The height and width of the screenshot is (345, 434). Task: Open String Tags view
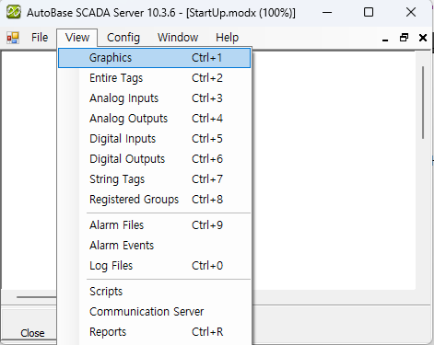click(155, 179)
